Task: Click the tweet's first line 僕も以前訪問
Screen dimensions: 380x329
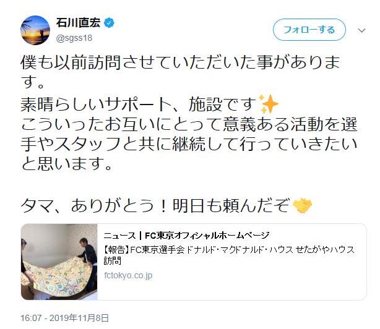Action: (180, 62)
